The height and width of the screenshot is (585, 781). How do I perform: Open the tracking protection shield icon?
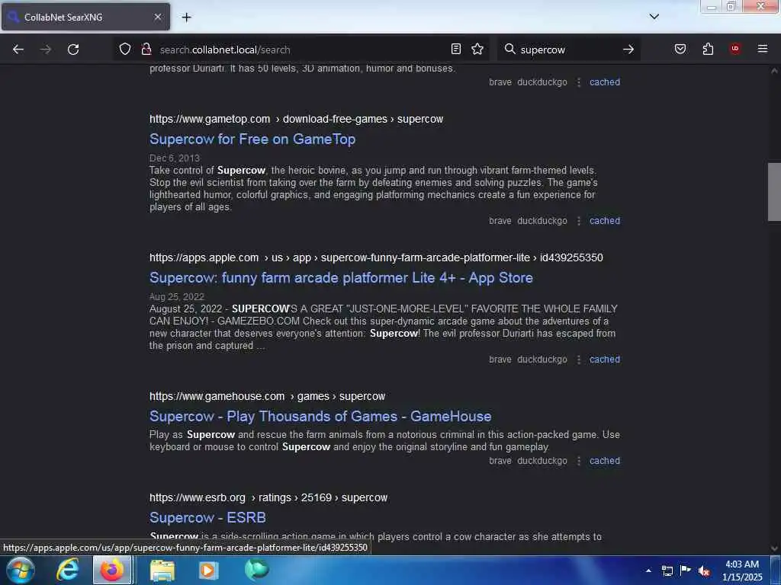pos(125,49)
